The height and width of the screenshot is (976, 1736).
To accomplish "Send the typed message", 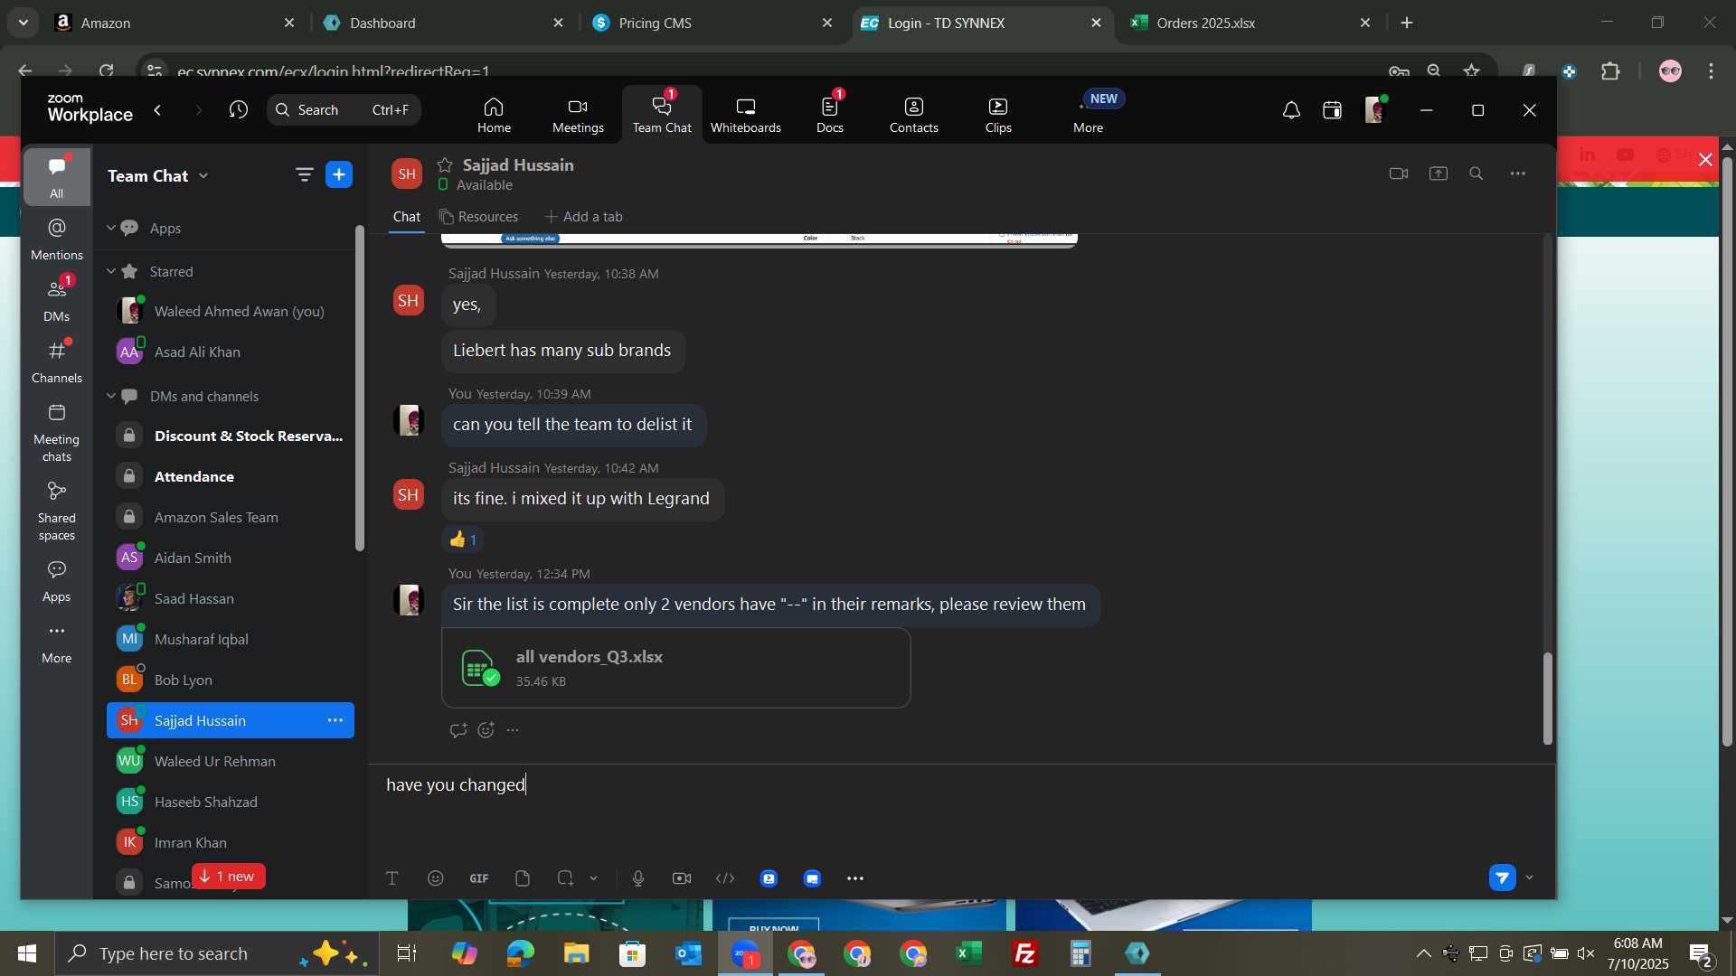I will tap(1502, 877).
